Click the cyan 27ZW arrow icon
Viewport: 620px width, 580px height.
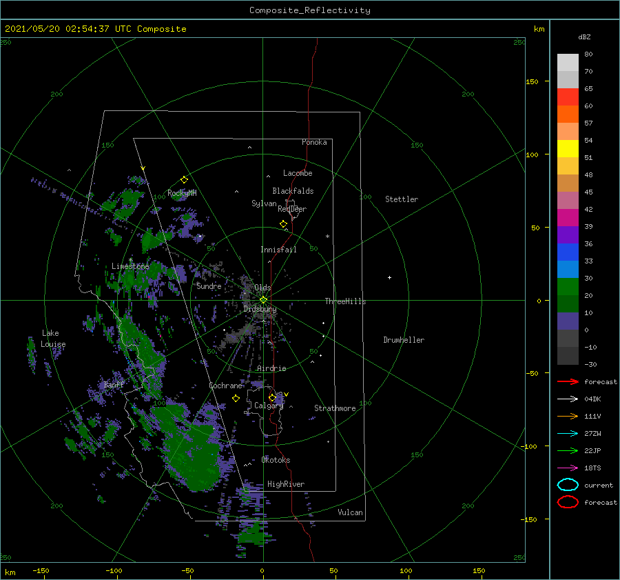click(x=568, y=434)
